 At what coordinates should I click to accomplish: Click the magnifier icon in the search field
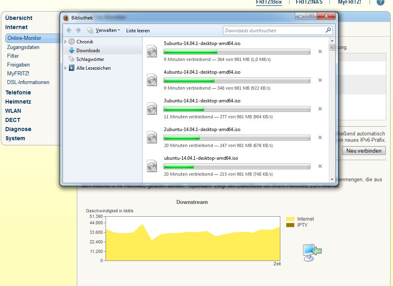coord(328,30)
